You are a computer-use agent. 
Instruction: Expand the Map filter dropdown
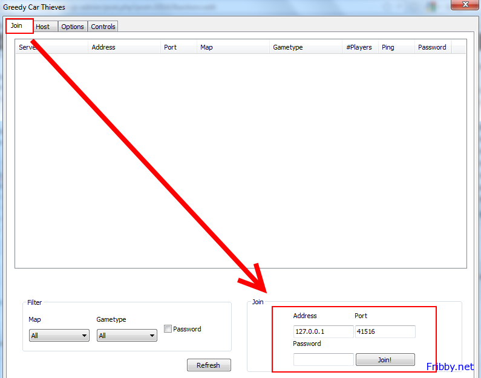point(59,335)
